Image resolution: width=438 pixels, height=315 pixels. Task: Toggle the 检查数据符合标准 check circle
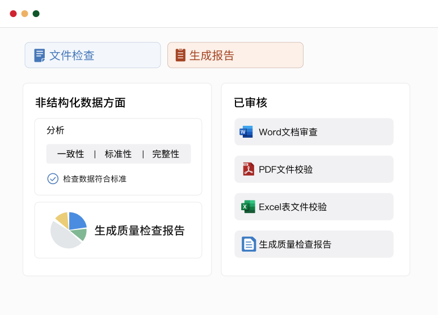click(53, 178)
